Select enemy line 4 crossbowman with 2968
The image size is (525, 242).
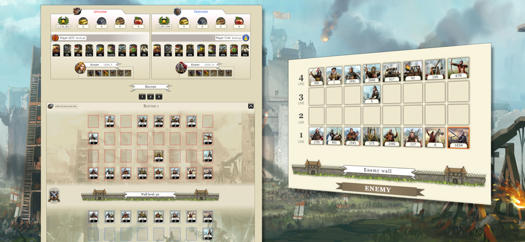coord(372,73)
